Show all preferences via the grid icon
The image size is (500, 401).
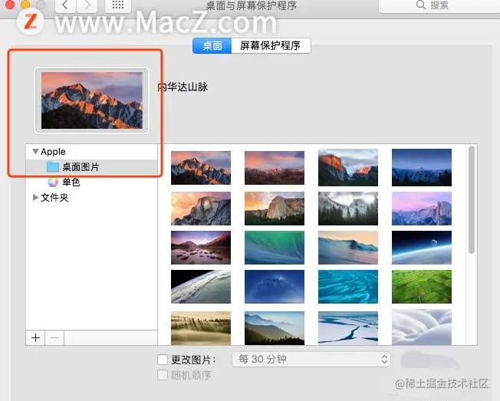coord(118,5)
